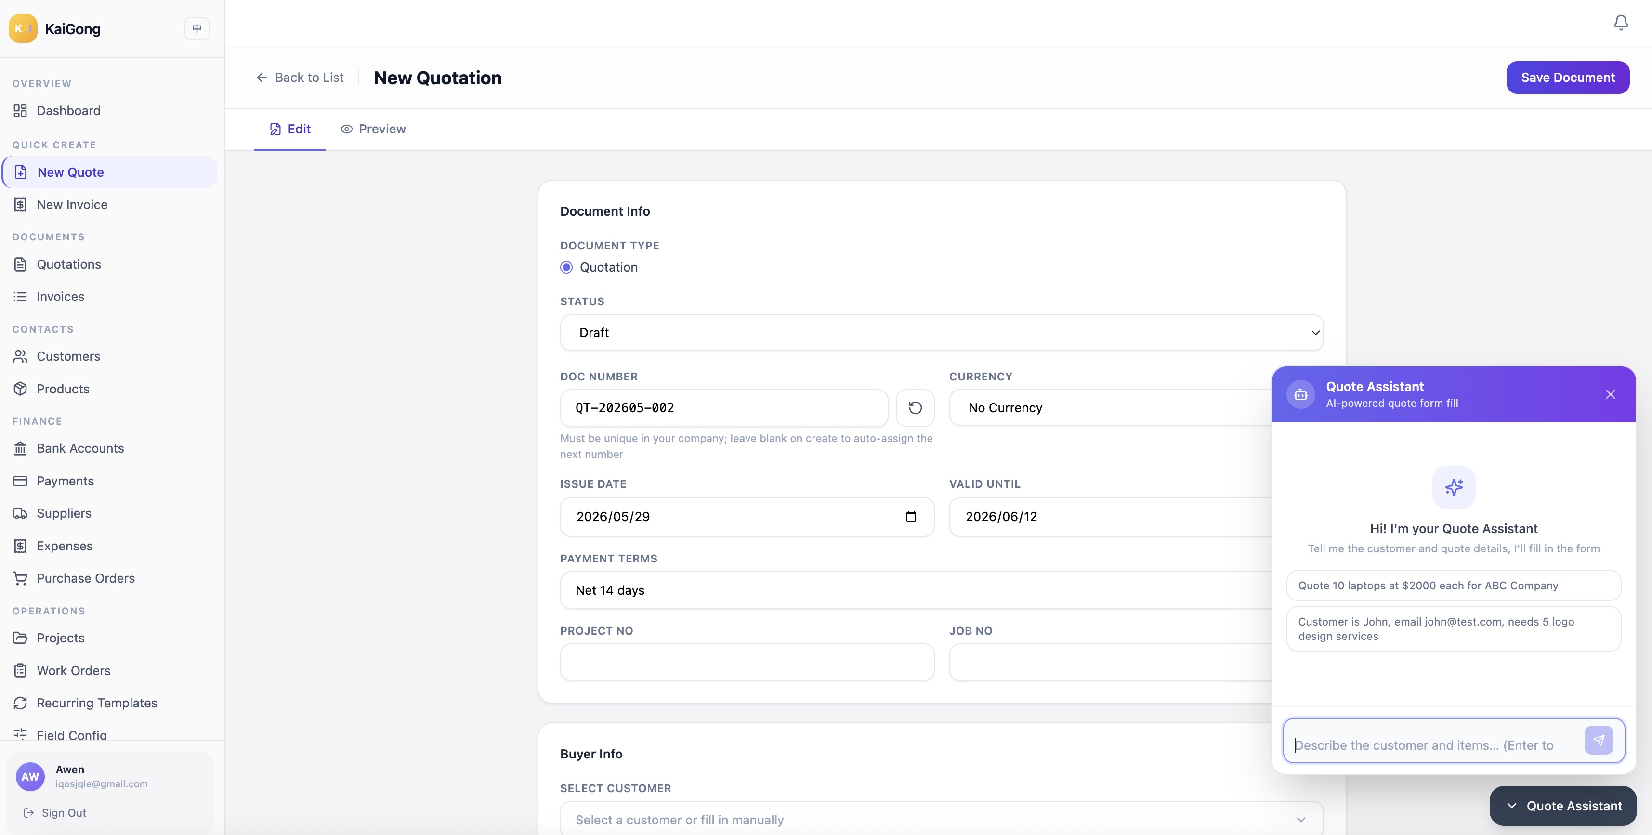
Task: Click the 'iqosjqle@gmail.com' email text
Action: [x=101, y=783]
